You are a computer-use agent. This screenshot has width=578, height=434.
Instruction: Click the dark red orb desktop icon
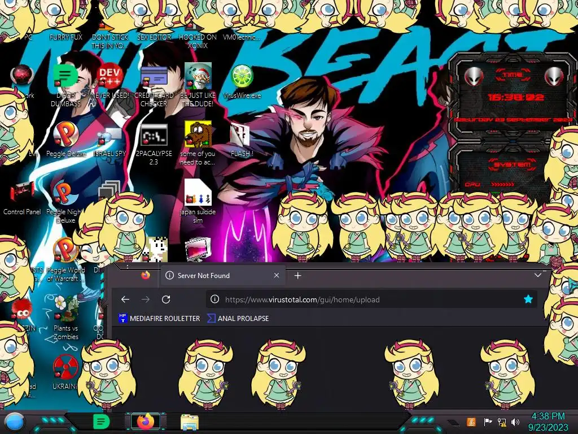pyautogui.click(x=22, y=75)
